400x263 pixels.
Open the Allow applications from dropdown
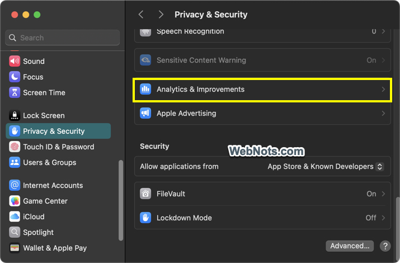(x=380, y=167)
